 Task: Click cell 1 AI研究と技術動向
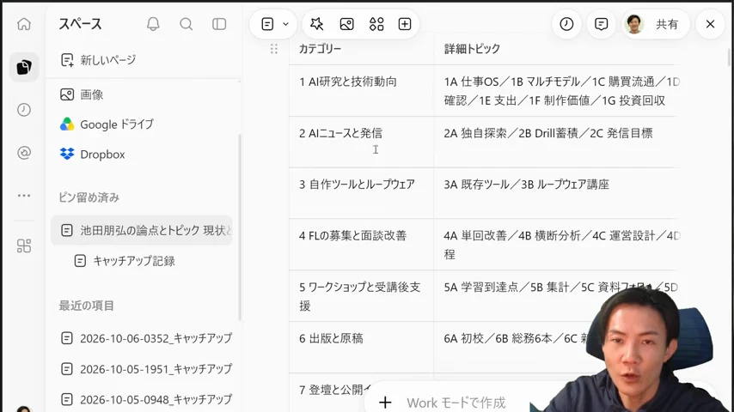[361, 91]
